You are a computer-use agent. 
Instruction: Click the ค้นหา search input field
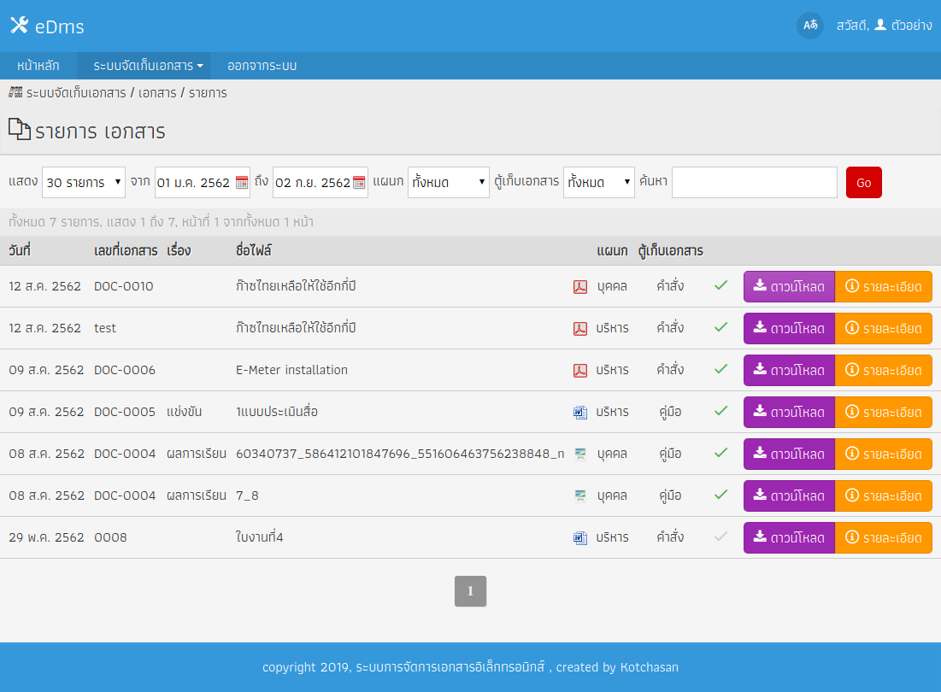755,182
